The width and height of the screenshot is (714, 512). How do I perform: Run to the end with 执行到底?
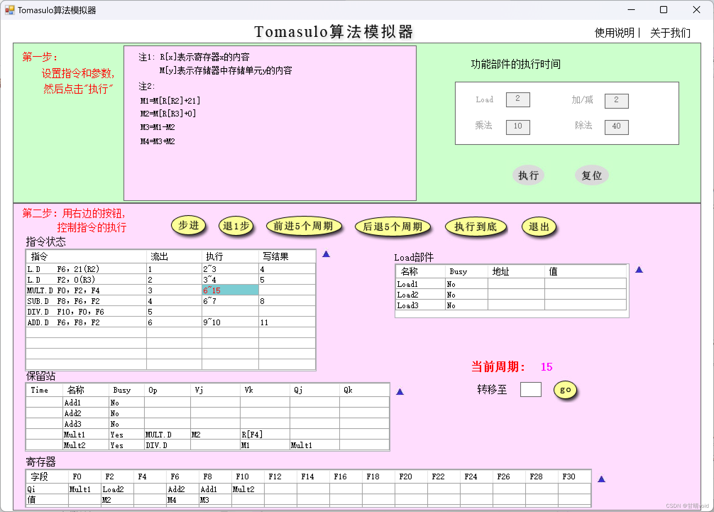click(476, 227)
